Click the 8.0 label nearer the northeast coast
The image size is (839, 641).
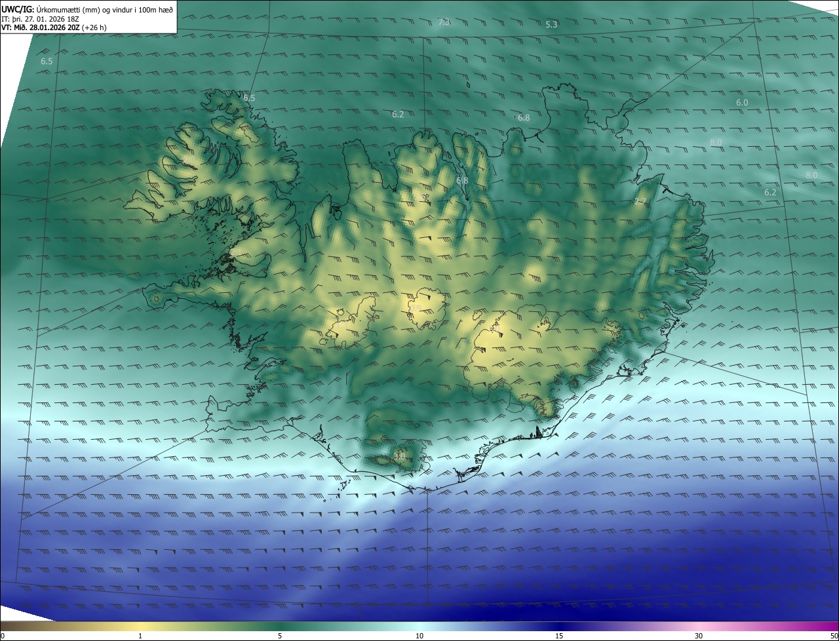[716, 142]
